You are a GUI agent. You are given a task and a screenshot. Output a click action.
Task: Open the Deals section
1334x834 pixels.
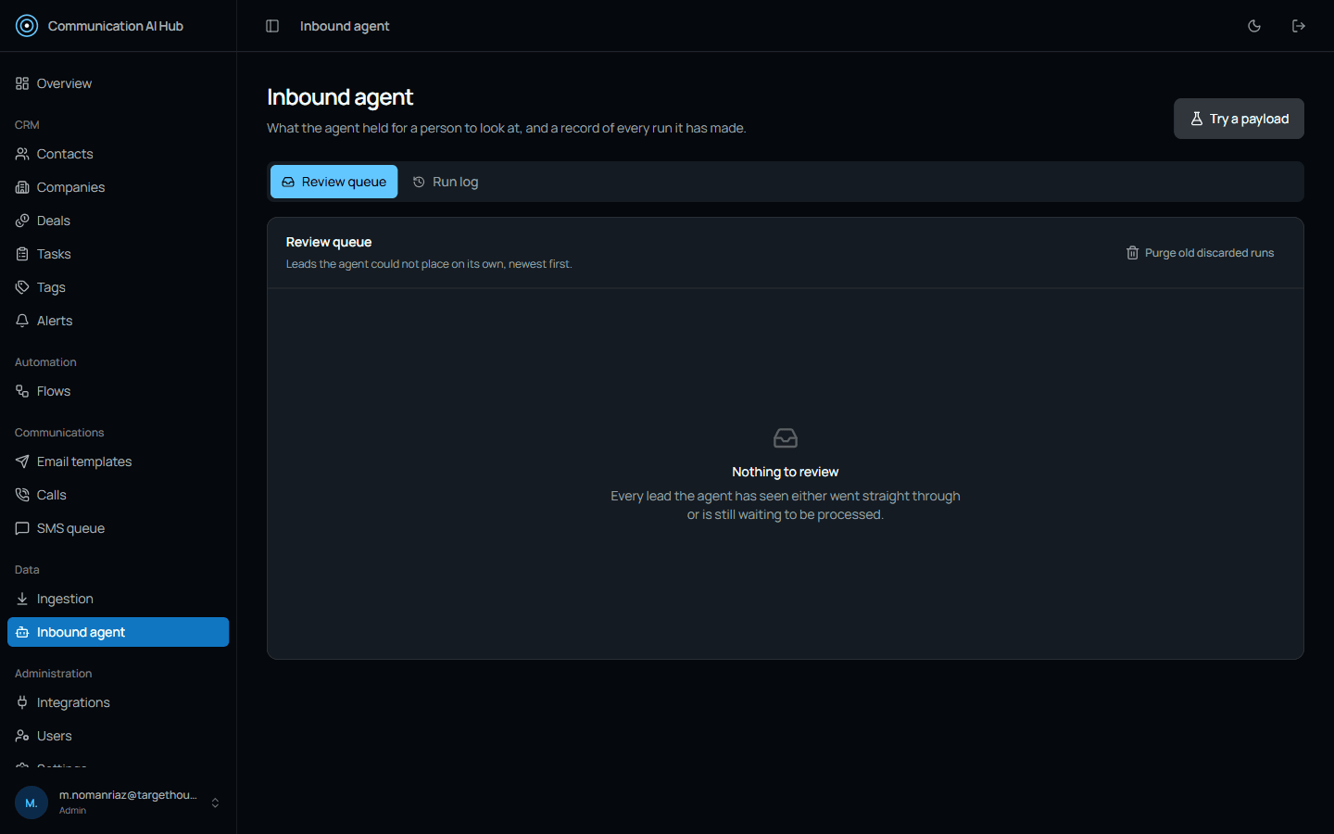[x=118, y=221]
